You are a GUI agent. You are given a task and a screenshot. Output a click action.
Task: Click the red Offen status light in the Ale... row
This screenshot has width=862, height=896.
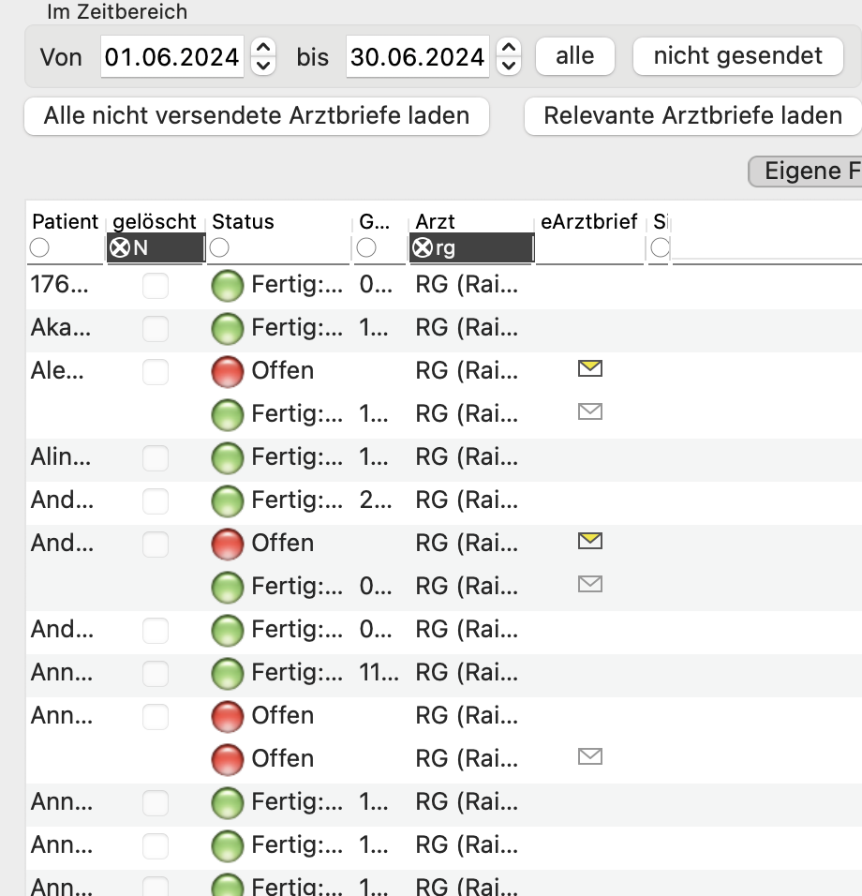click(228, 371)
